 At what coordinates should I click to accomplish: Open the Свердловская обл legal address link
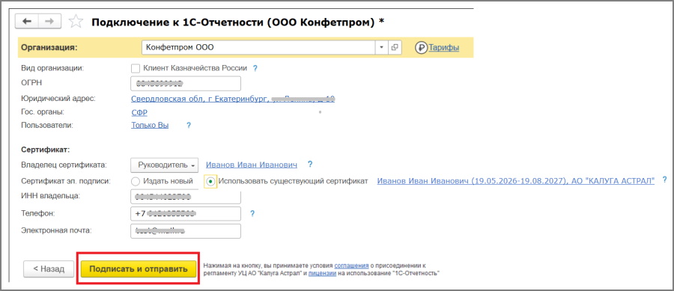tap(233, 99)
